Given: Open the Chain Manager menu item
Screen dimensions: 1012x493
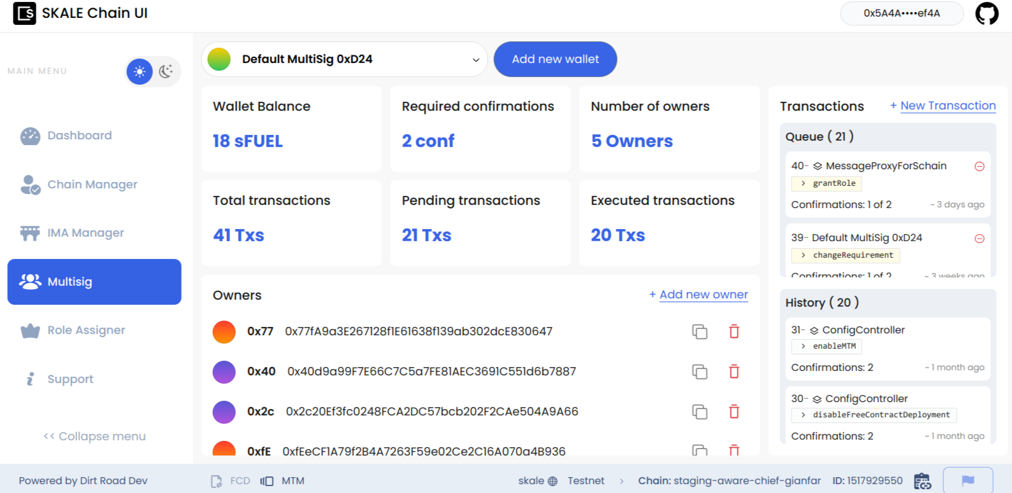Looking at the screenshot, I should pos(94,184).
